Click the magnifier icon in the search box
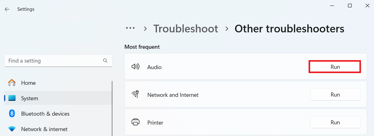Screen dimensions: 374x136 [105, 60]
